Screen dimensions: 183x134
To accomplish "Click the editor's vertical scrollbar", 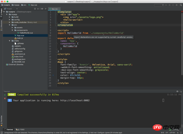I will 182,44.
